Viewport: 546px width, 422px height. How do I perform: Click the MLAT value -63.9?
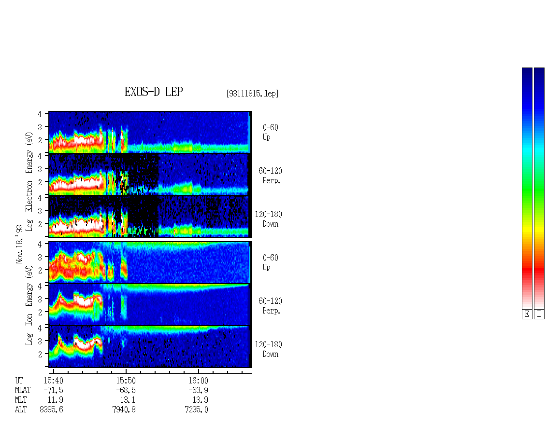click(x=198, y=390)
